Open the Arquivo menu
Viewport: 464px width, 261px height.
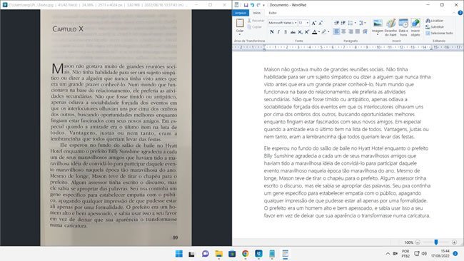pyautogui.click(x=241, y=13)
